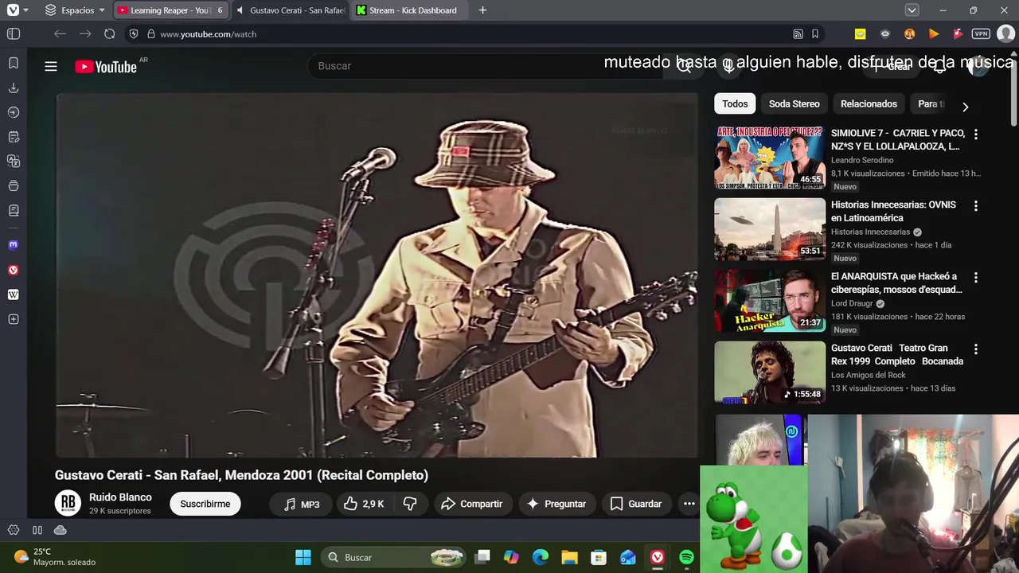This screenshot has height=573, width=1019.
Task: Switch to Learning Reaper YouTube tab stack
Action: (170, 10)
